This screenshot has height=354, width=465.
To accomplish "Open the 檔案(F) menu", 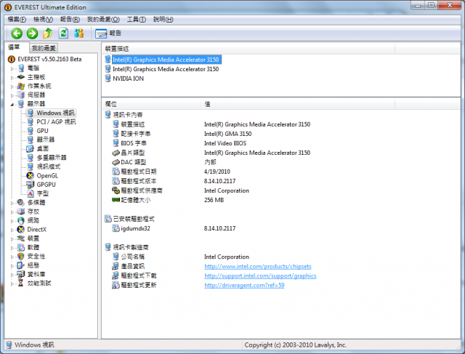I will pos(17,20).
